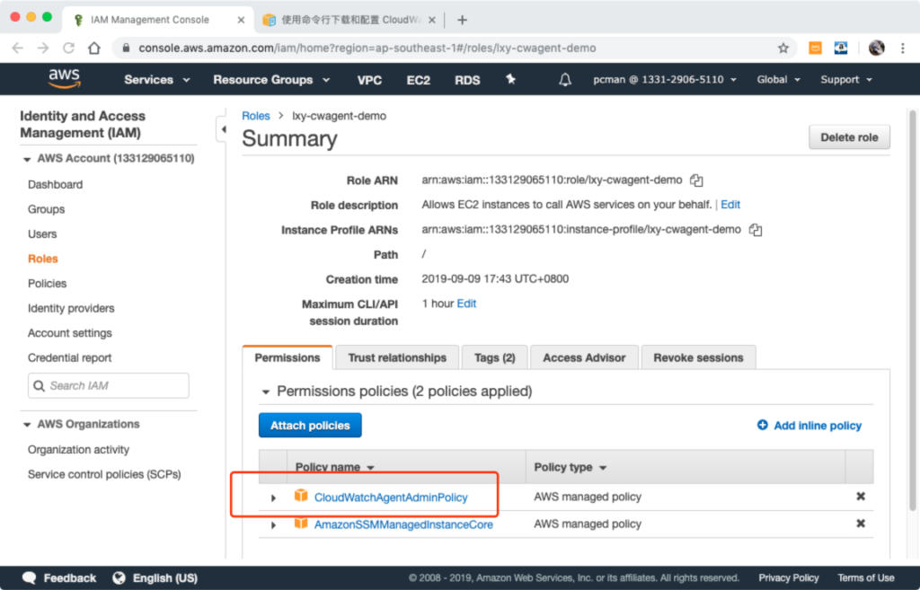Close the CloudWatch documentation tab

[x=432, y=20]
